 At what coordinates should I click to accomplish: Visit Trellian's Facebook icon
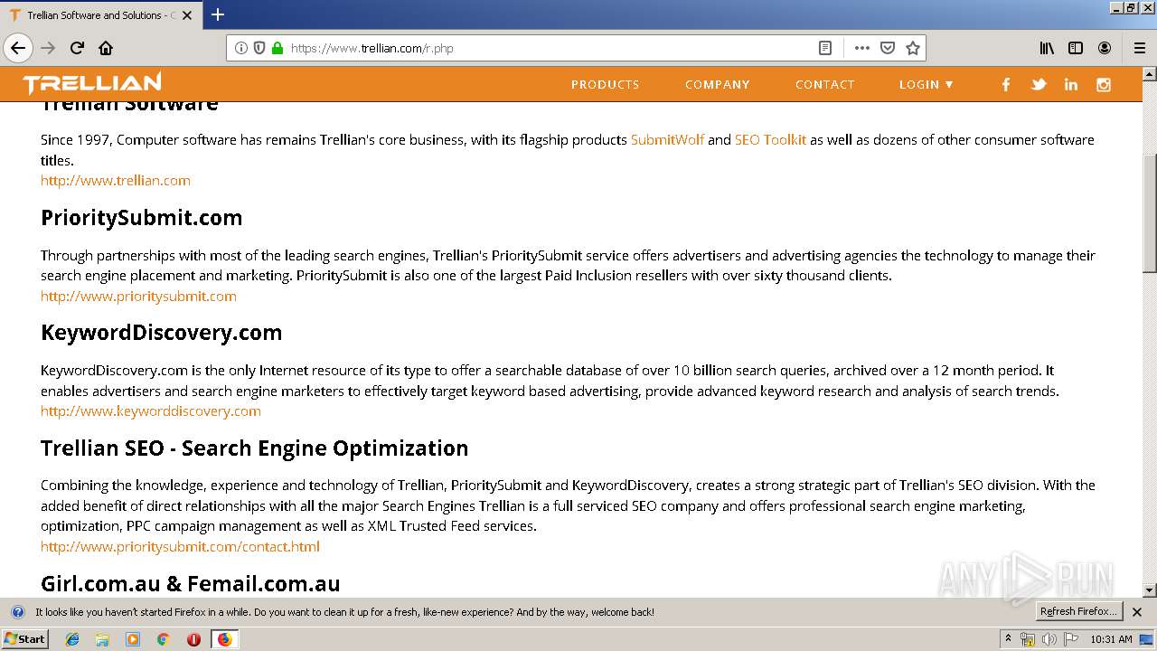1006,84
